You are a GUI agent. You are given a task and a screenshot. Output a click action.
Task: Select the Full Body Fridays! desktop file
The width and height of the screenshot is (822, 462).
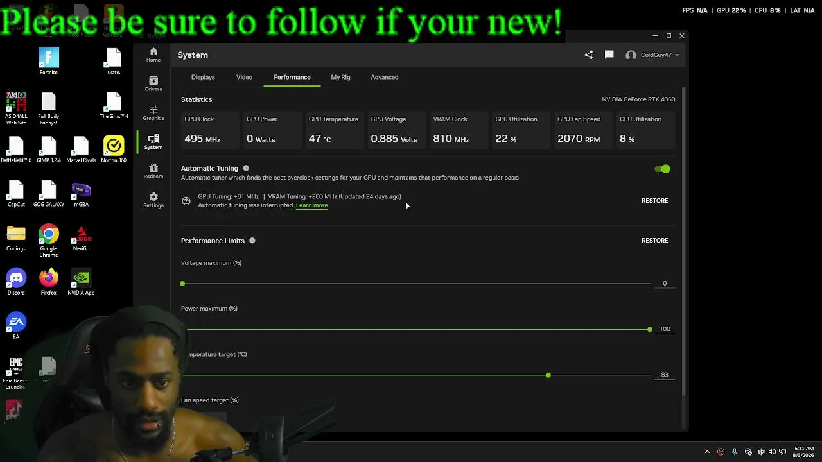(x=49, y=109)
